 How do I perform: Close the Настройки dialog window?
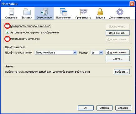tap(132, 4)
